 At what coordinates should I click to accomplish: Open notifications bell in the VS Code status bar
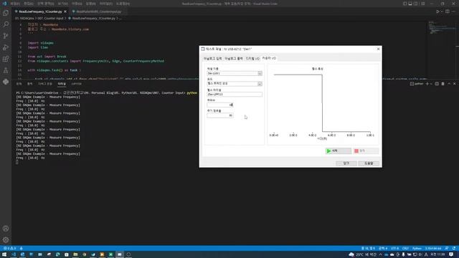pos(454,249)
